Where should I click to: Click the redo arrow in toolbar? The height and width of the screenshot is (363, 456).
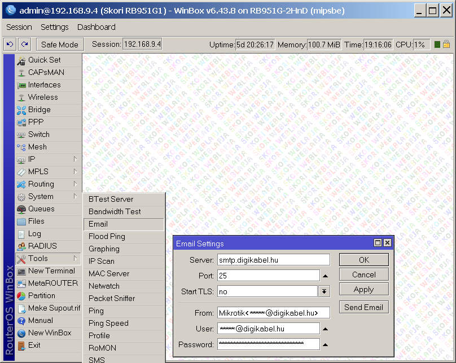[24, 45]
